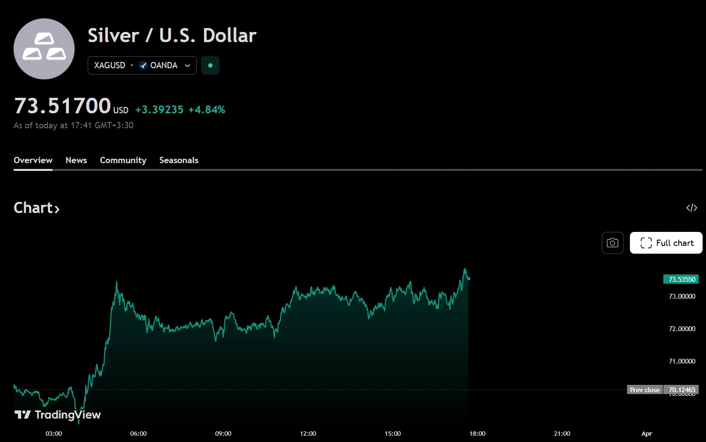Click the arrow next to Chart heading
The height and width of the screenshot is (442, 706).
click(57, 209)
